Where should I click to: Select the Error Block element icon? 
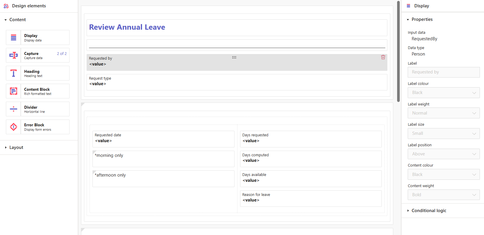[14, 127]
